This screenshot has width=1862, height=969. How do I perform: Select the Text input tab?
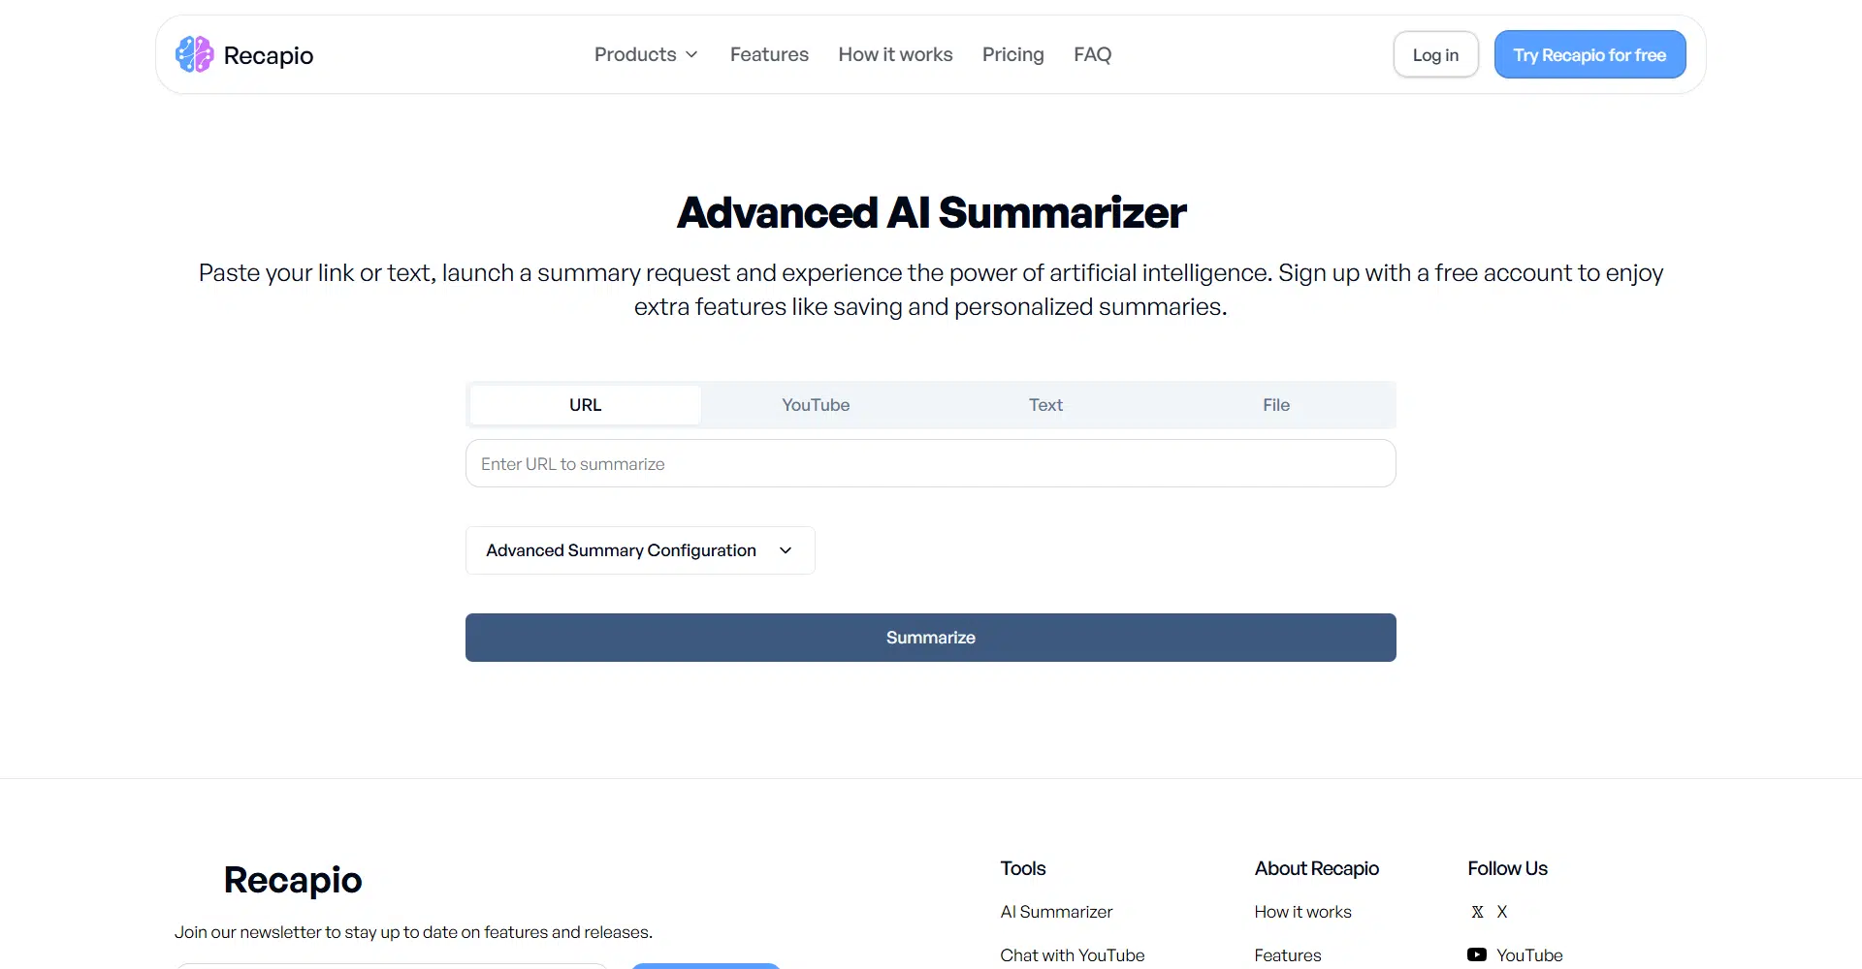click(x=1045, y=405)
